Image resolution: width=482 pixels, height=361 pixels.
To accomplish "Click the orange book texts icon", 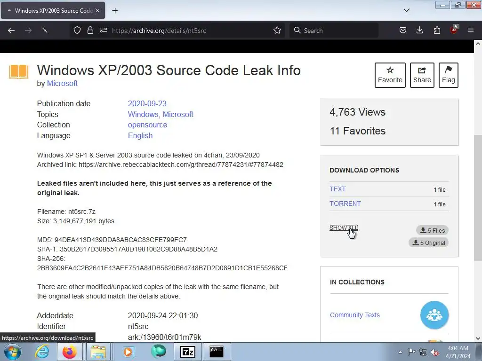I will coord(18,72).
